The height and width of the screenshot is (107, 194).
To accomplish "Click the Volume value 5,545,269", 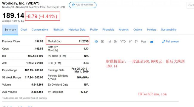I will tap(37, 85).
